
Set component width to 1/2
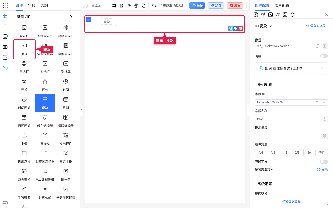tap(285, 153)
